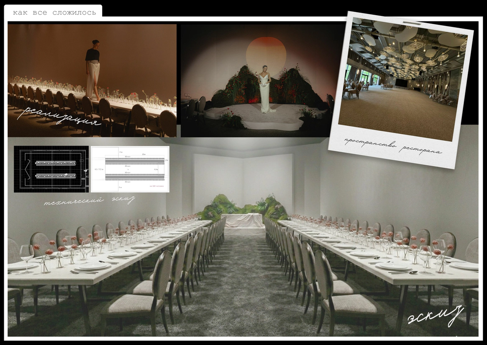Image resolution: width=487 pixels, height=345 pixels.
Task: Select the "эскиз" handwritten label
Action: [435, 316]
